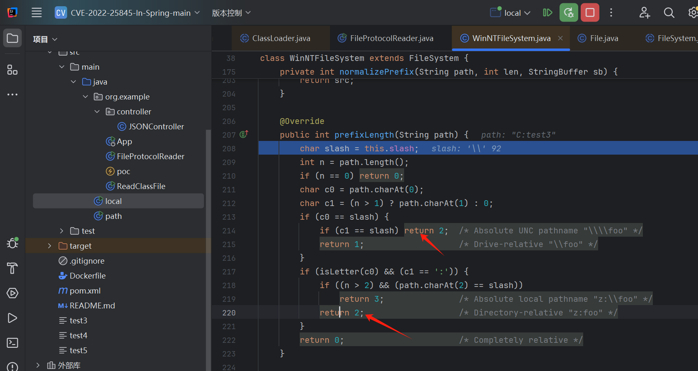Open the Services tool window icon
Viewport: 698px width, 371px height.
(12, 293)
